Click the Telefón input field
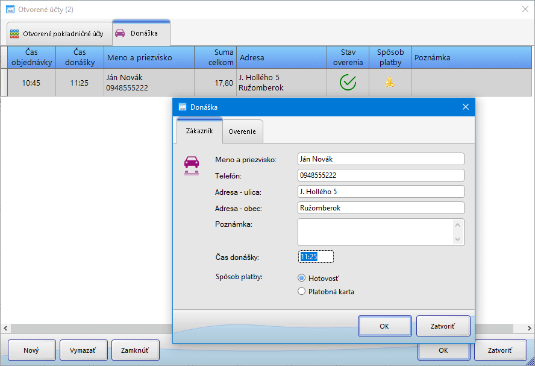Image resolution: width=535 pixels, height=366 pixels. (x=381, y=175)
